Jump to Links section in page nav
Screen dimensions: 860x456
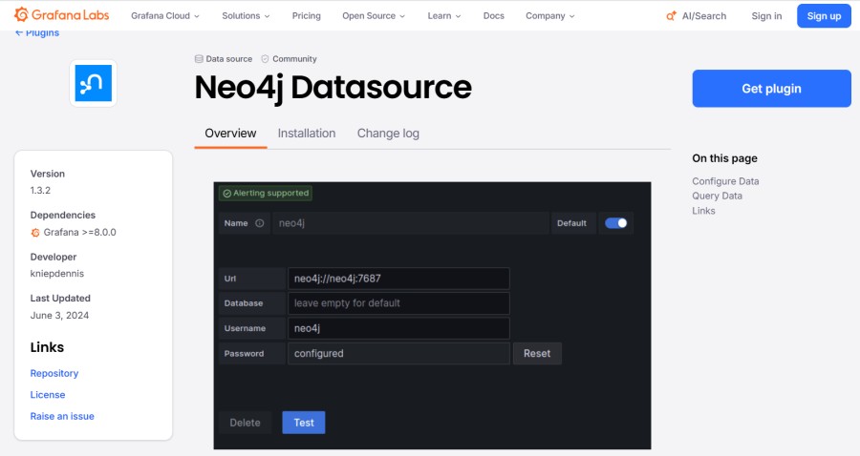pyautogui.click(x=703, y=211)
